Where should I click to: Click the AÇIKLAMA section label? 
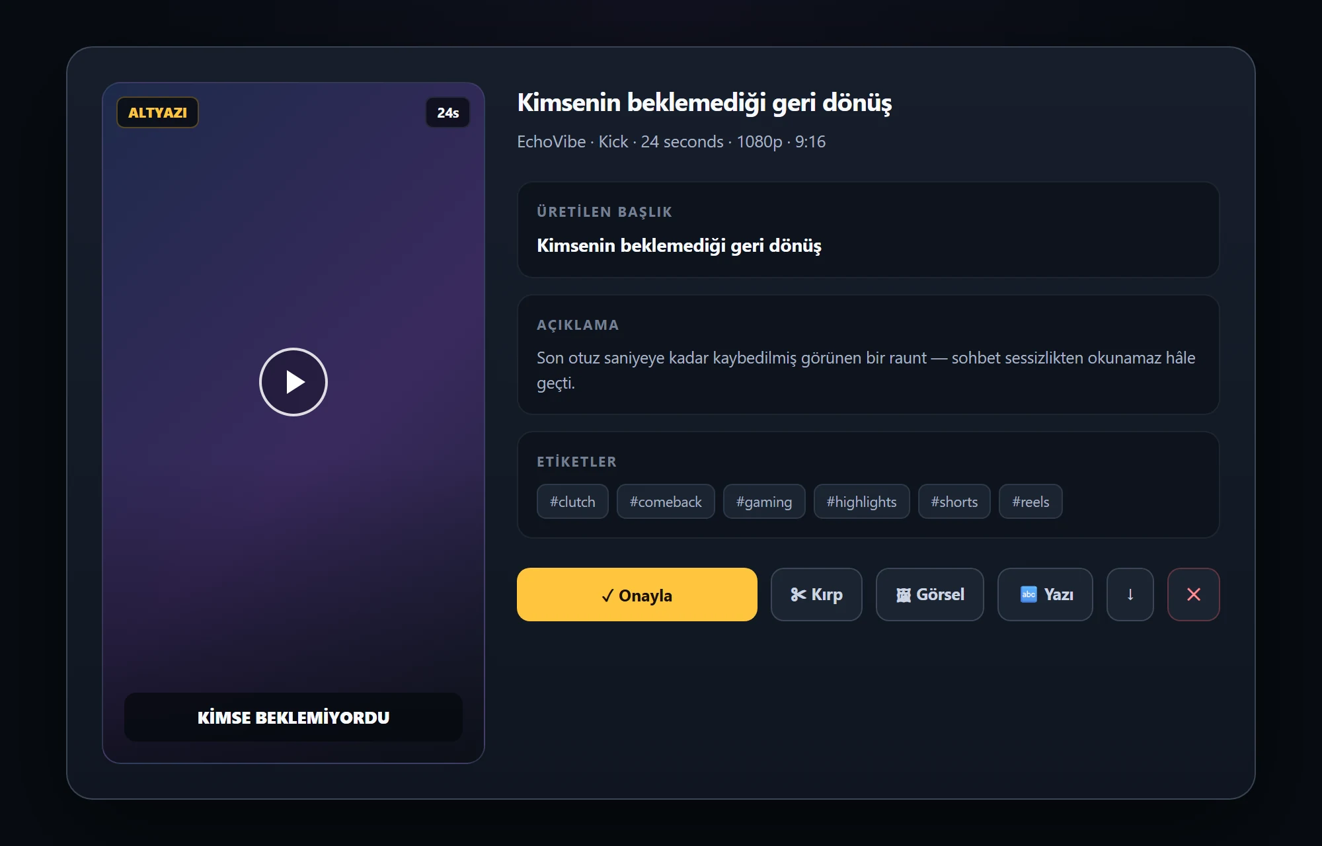point(578,325)
